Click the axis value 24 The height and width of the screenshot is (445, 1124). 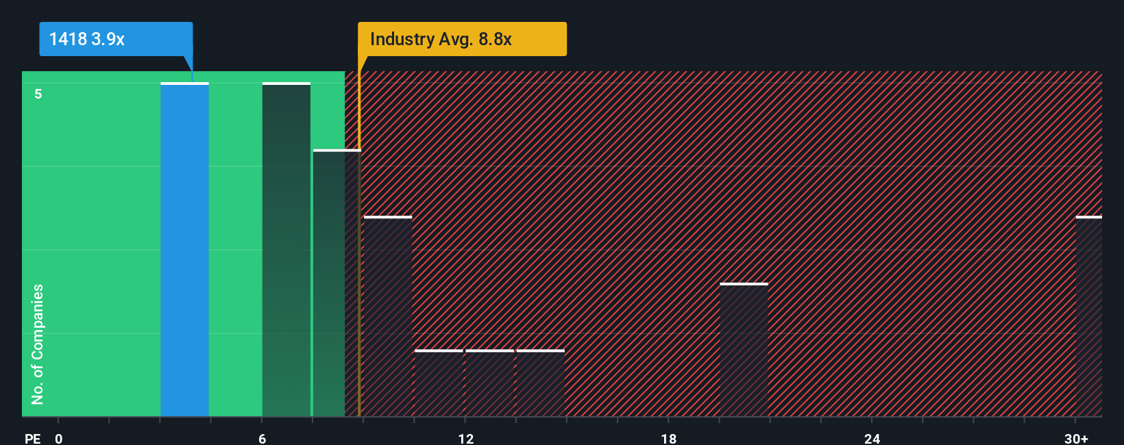coord(872,438)
